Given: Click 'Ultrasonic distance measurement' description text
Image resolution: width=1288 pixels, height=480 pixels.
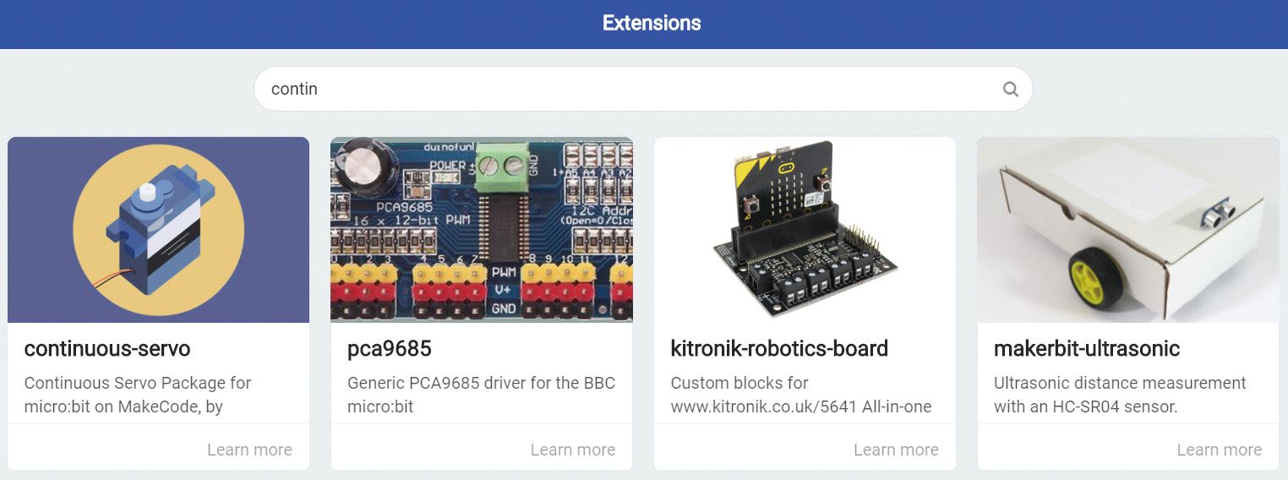Looking at the screenshot, I should click(1120, 395).
